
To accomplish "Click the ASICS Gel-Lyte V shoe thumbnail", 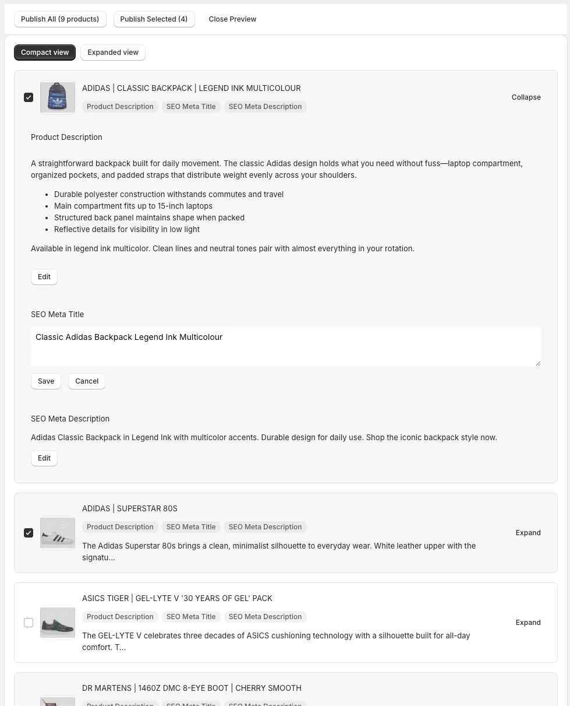I will click(58, 623).
